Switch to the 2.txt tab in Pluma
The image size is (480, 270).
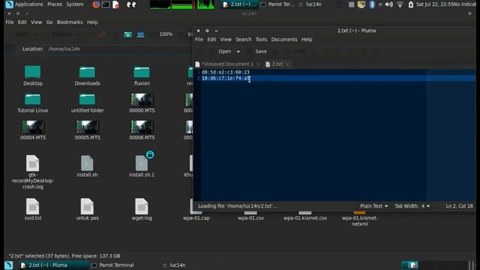tap(277, 64)
